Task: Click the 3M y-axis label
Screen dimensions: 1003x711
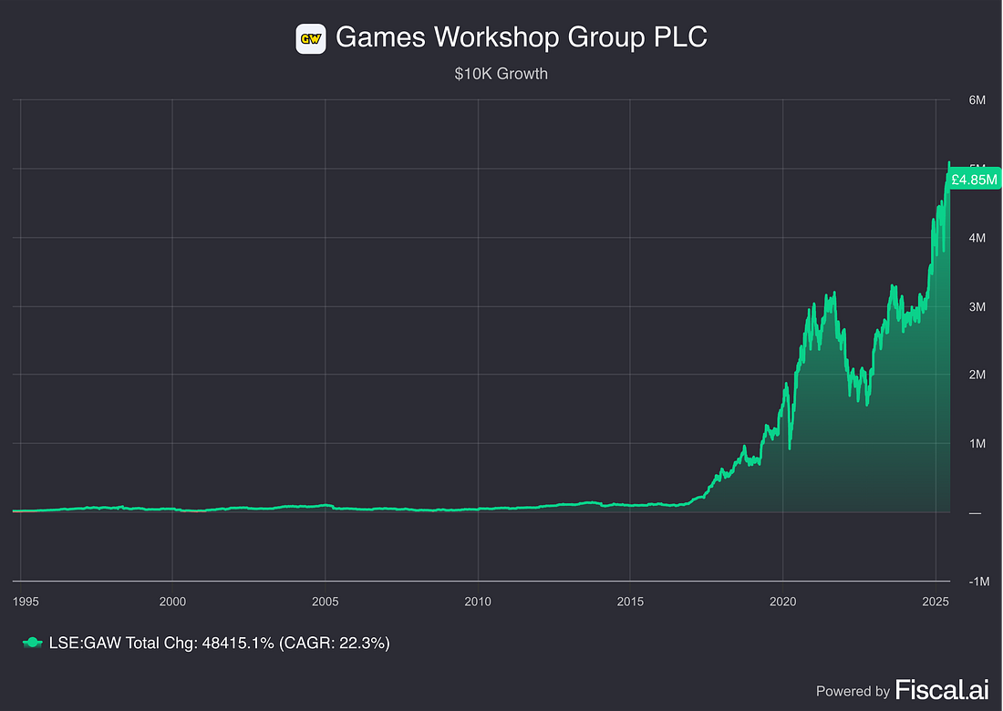Action: pyautogui.click(x=977, y=307)
